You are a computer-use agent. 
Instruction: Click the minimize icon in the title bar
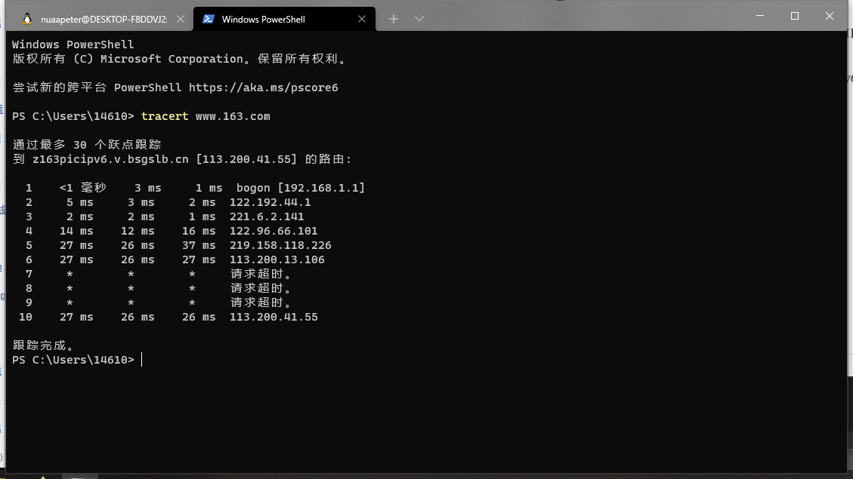(760, 16)
